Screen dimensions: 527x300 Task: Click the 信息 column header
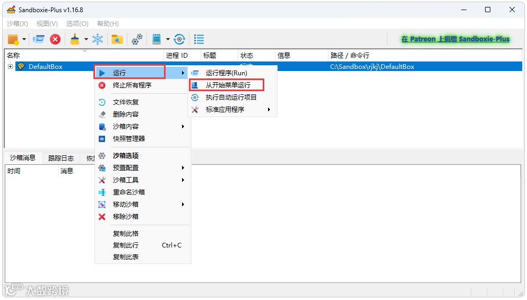point(301,55)
